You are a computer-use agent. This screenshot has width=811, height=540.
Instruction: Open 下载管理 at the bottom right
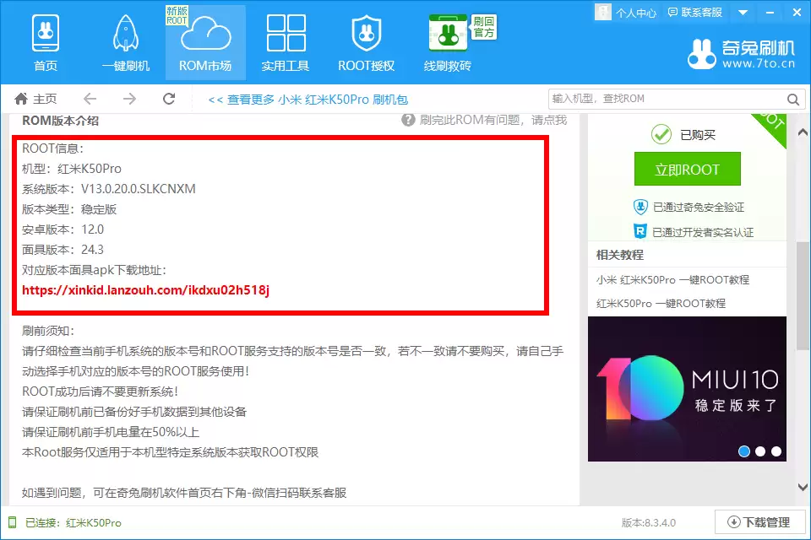coord(761,521)
